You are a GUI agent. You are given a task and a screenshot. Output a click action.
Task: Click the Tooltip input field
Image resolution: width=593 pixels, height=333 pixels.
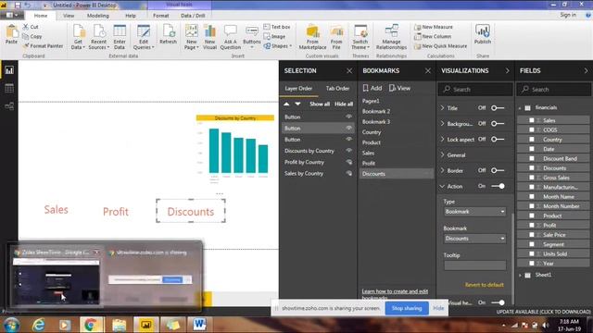pyautogui.click(x=474, y=265)
